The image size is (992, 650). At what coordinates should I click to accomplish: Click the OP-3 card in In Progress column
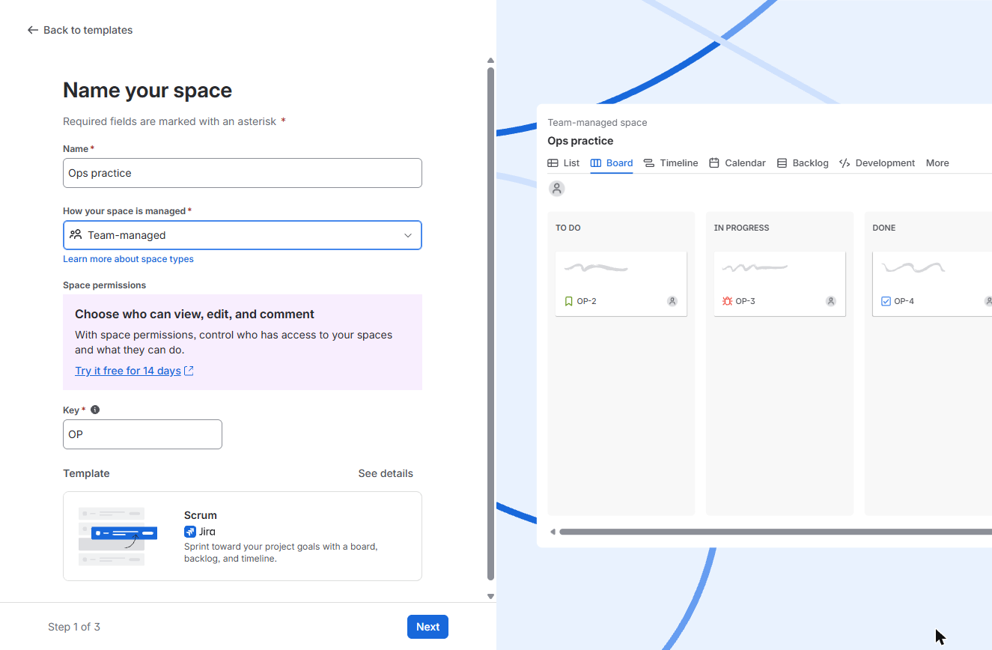click(779, 284)
